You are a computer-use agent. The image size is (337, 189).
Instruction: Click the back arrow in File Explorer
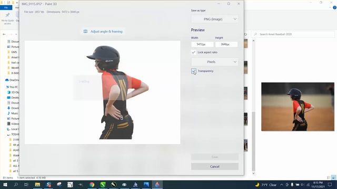click(4, 34)
